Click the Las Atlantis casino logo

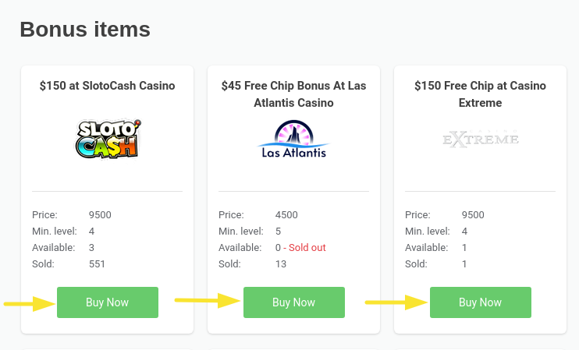[293, 140]
